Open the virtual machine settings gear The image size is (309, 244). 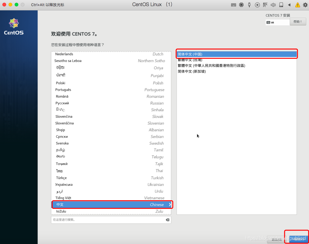[x=305, y=5]
